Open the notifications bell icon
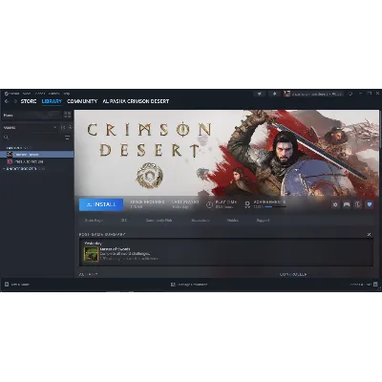 coord(274,94)
